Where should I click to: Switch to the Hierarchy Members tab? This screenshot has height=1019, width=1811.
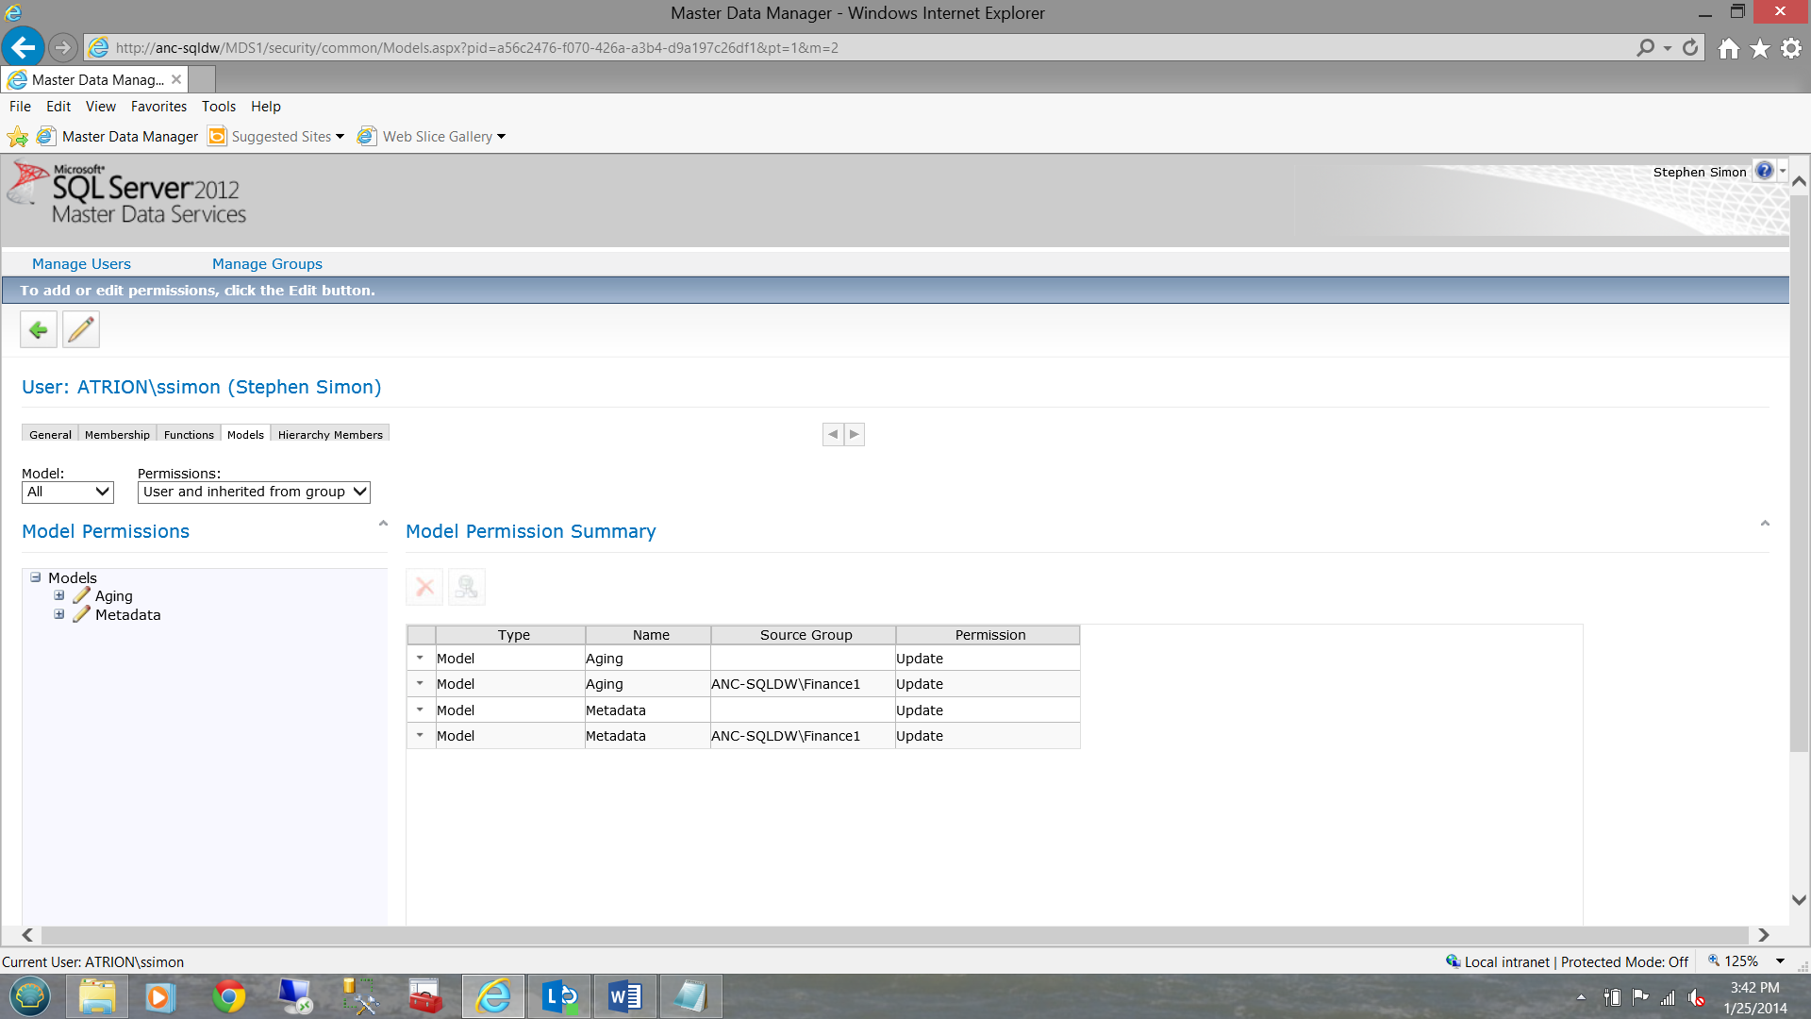pos(330,434)
